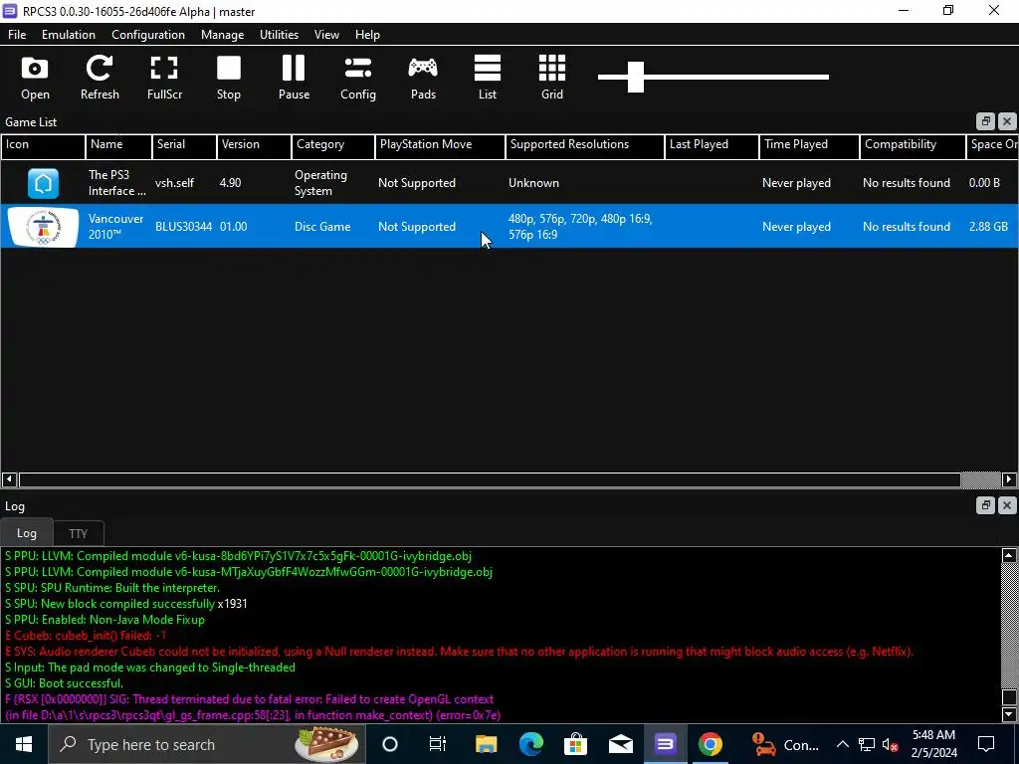Open Task View in taskbar
Image resolution: width=1019 pixels, height=764 pixels.
(x=438, y=744)
